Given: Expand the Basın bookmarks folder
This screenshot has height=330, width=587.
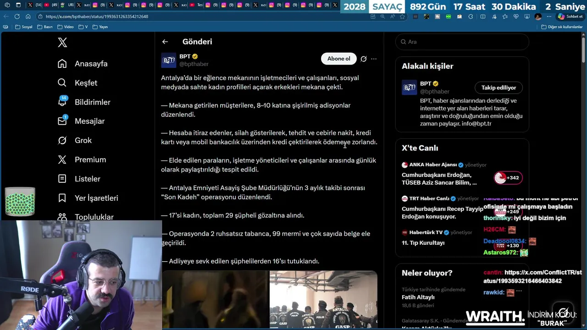Looking at the screenshot, I should (x=44, y=27).
